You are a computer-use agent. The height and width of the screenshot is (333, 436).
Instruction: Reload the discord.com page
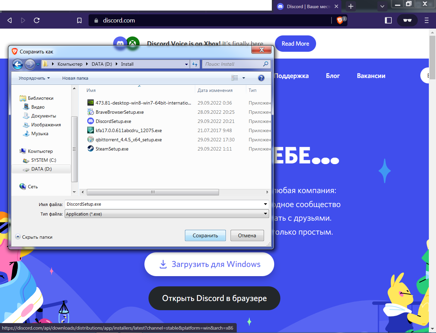[x=37, y=20]
